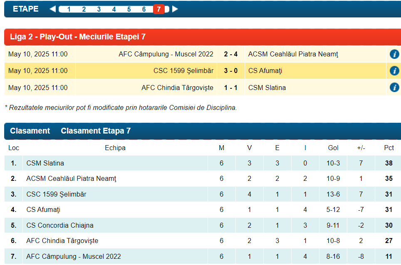
Task: Open info icon for Chindia vs Slatina match
Action: pyautogui.click(x=394, y=88)
